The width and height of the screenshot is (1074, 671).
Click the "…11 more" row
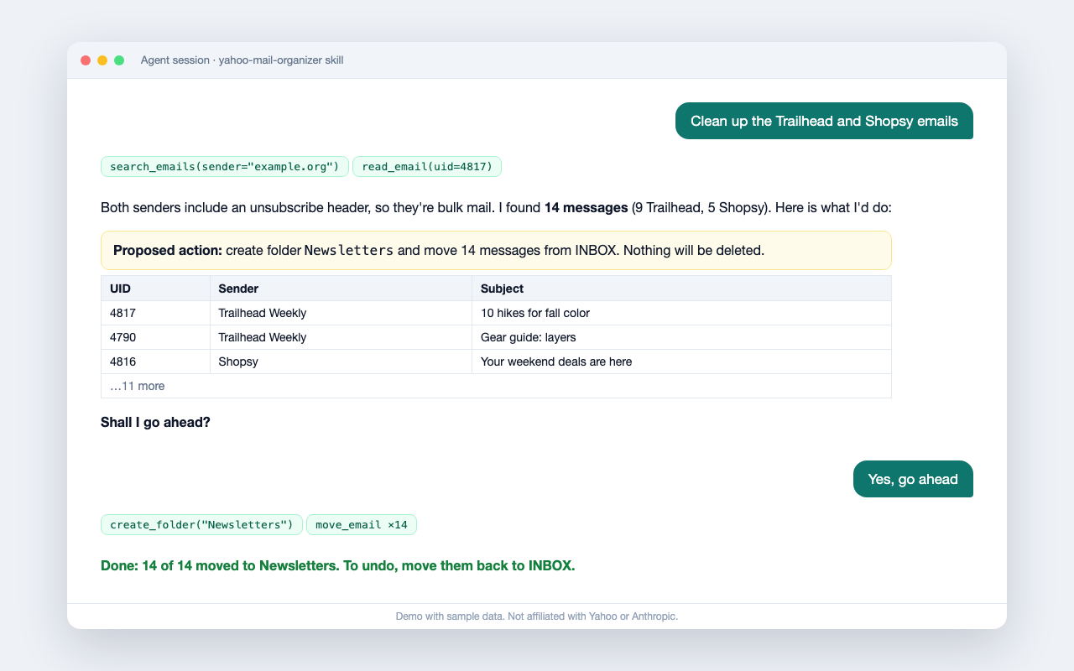[496, 386]
